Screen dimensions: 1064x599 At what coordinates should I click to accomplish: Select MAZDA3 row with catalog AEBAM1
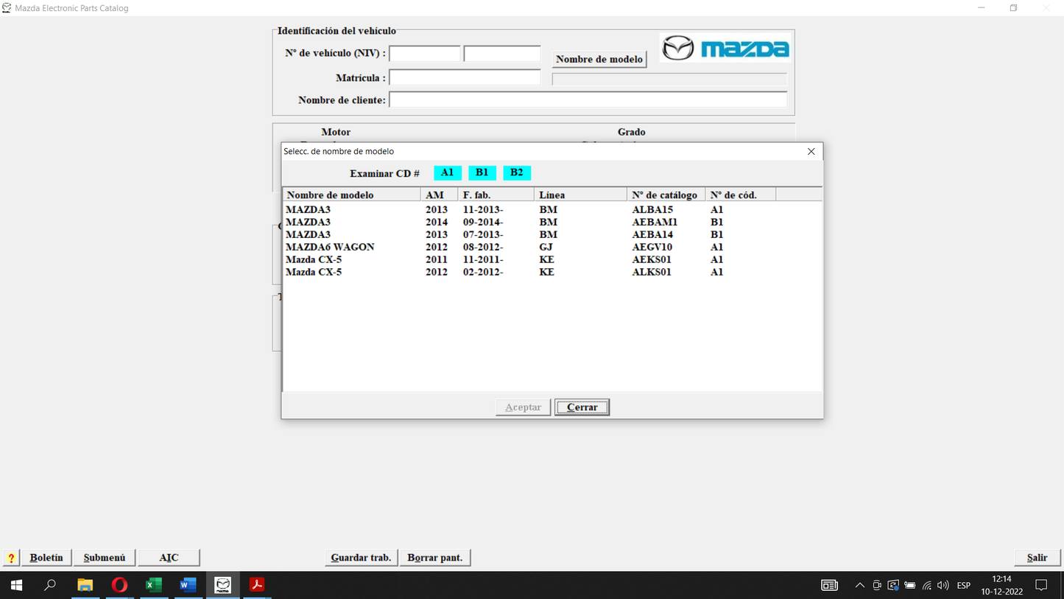tap(552, 222)
